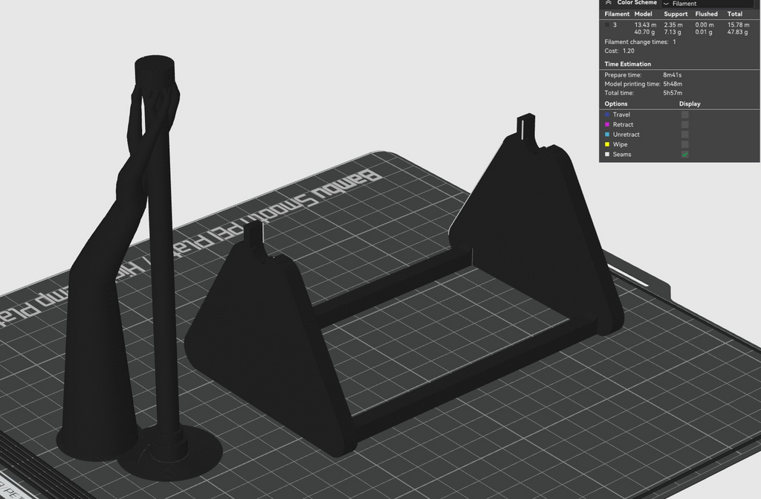
Task: Select the Unretract option label
Action: [x=626, y=135]
